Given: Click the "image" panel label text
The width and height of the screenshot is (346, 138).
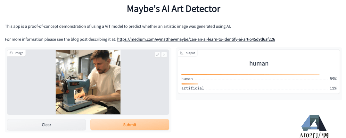Looking at the screenshot, I should 19,53.
